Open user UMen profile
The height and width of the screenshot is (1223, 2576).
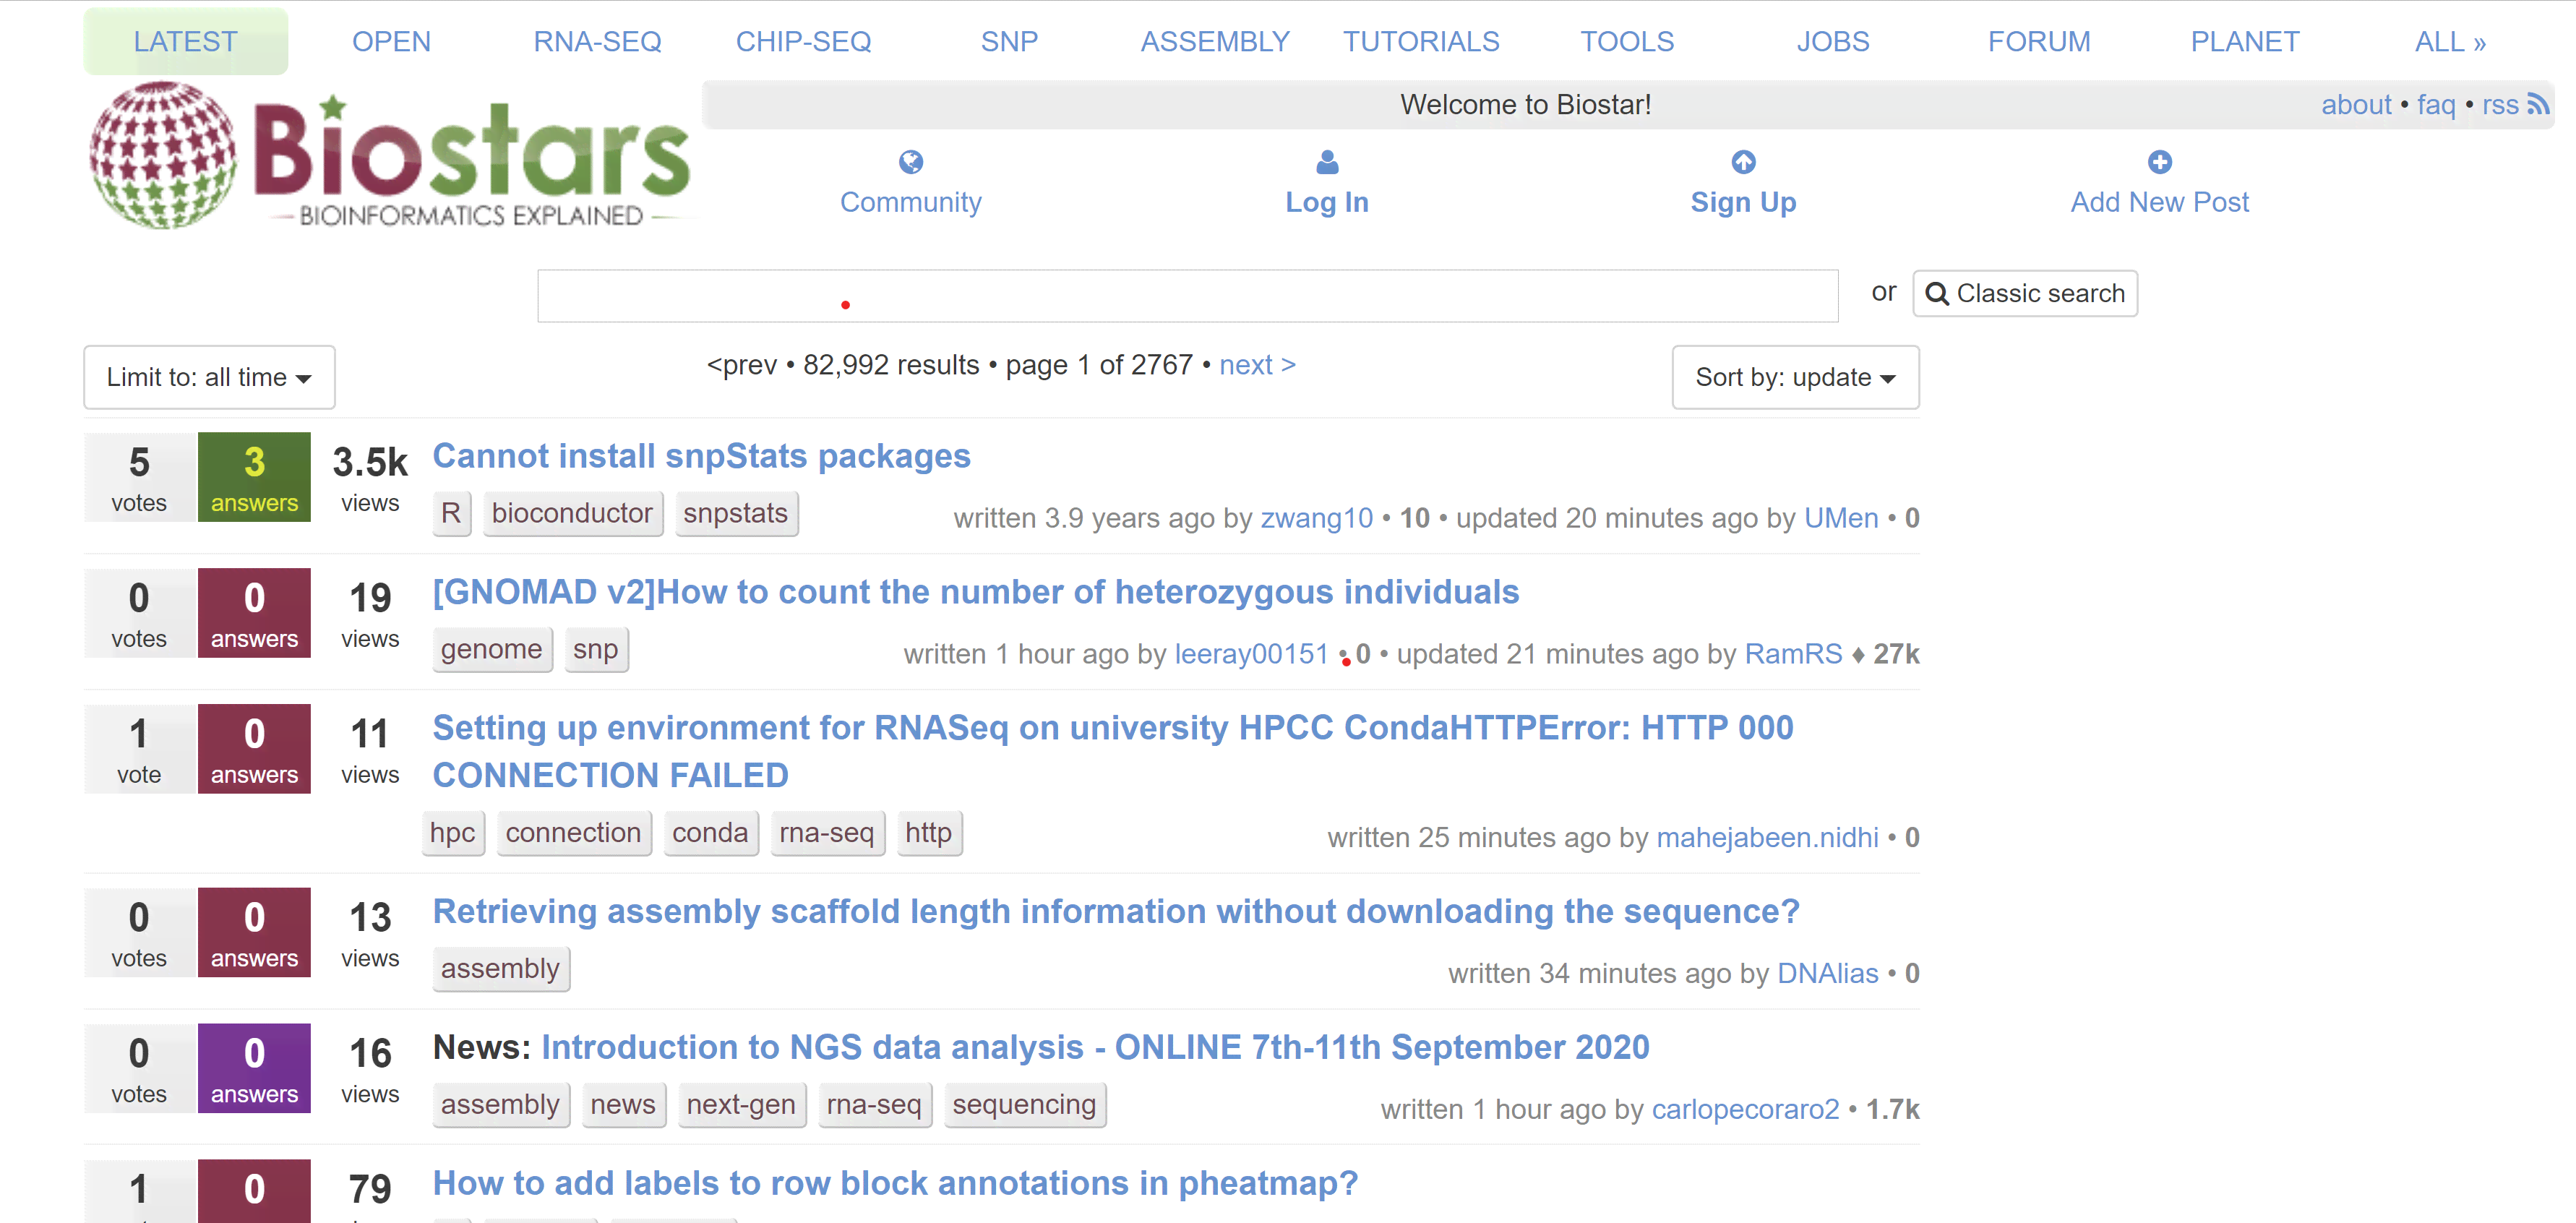click(x=1841, y=518)
